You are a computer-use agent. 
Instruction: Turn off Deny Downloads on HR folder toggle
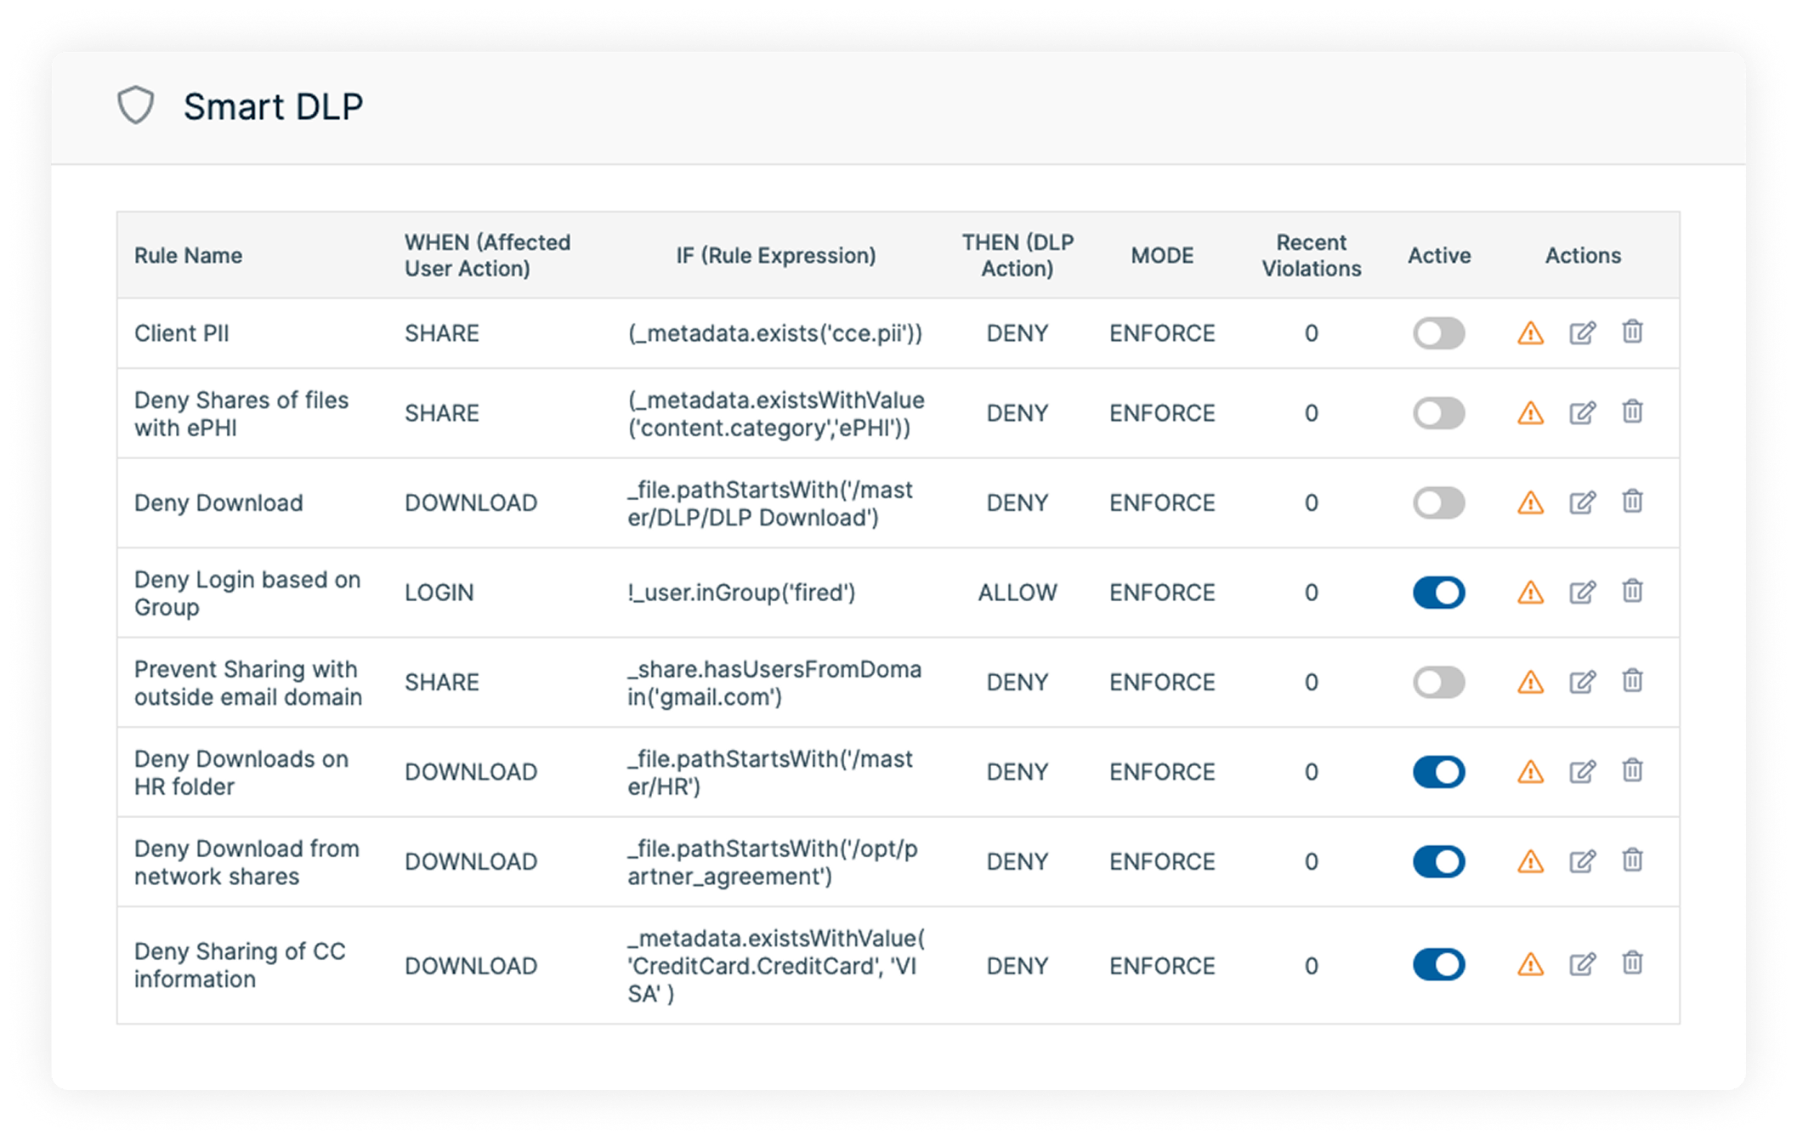1438,772
